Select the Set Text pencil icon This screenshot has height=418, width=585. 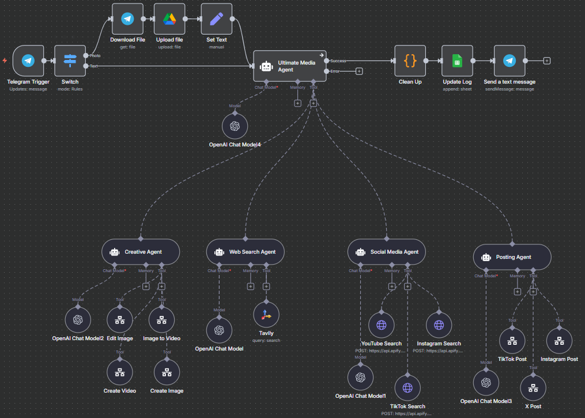coord(216,18)
